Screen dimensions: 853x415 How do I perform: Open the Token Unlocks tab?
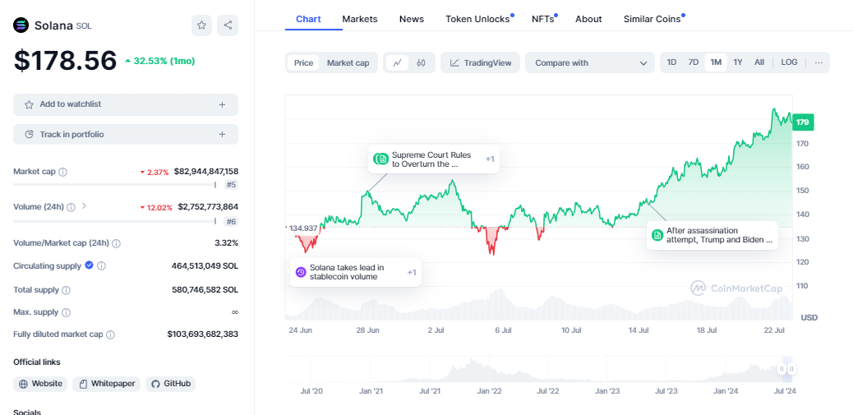477,19
